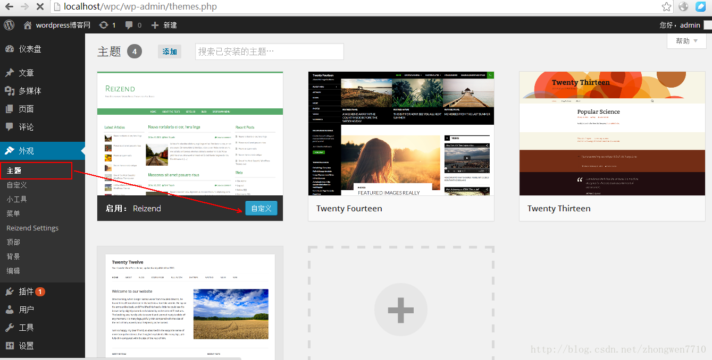The image size is (712, 360).
Task: Click the 插件 plug icon
Action: pos(10,292)
